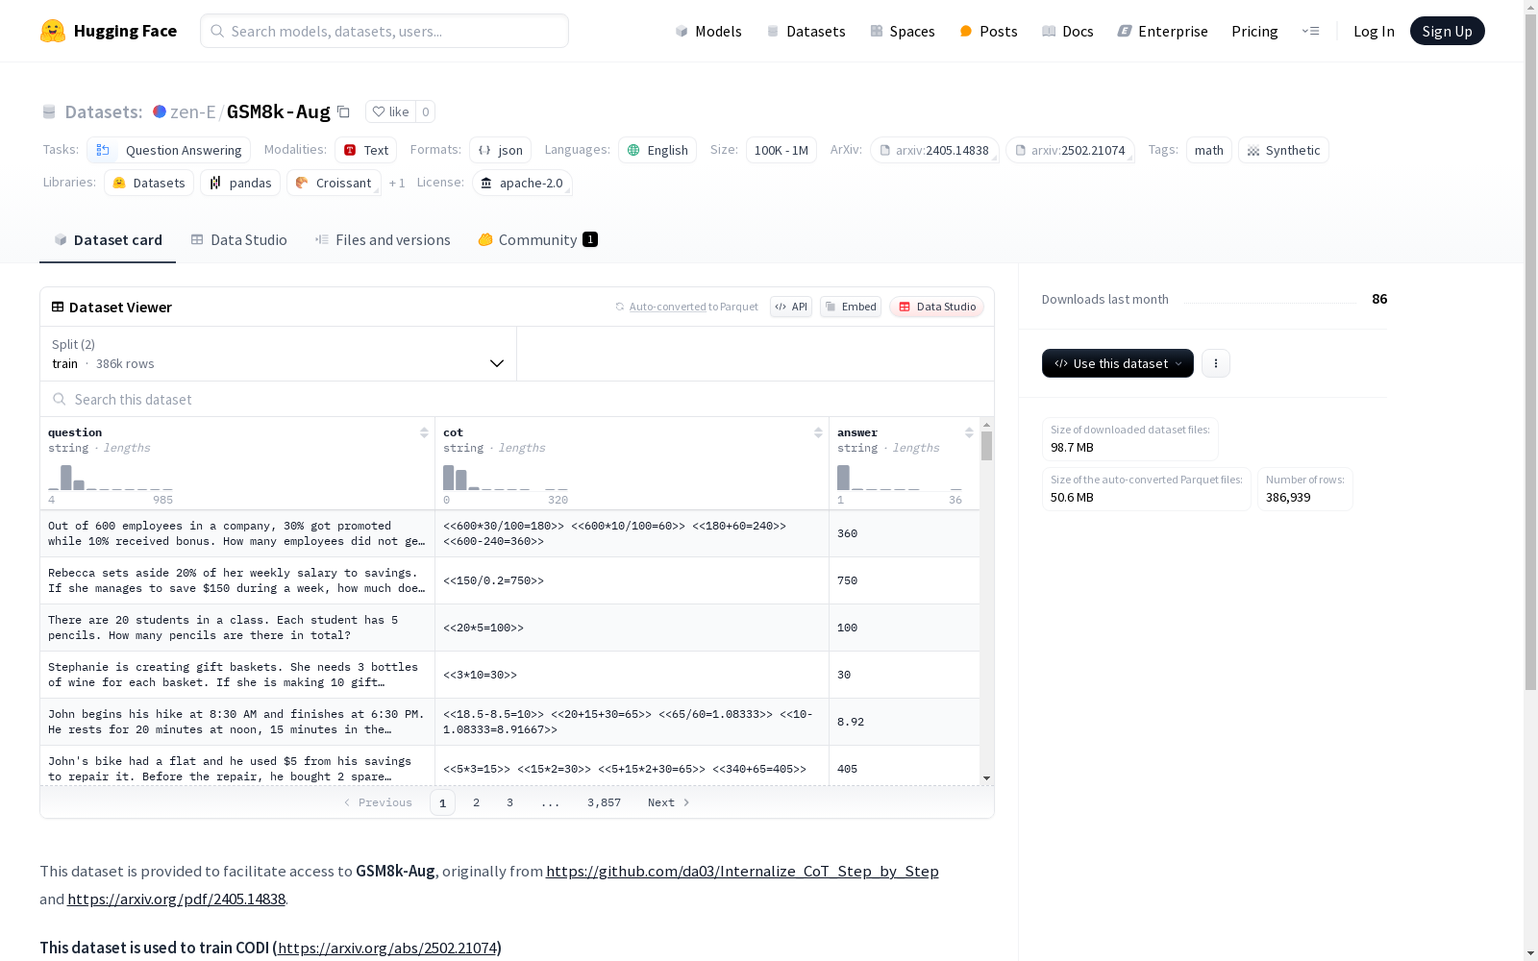Select the Text modality tag
The image size is (1538, 961).
365,150
